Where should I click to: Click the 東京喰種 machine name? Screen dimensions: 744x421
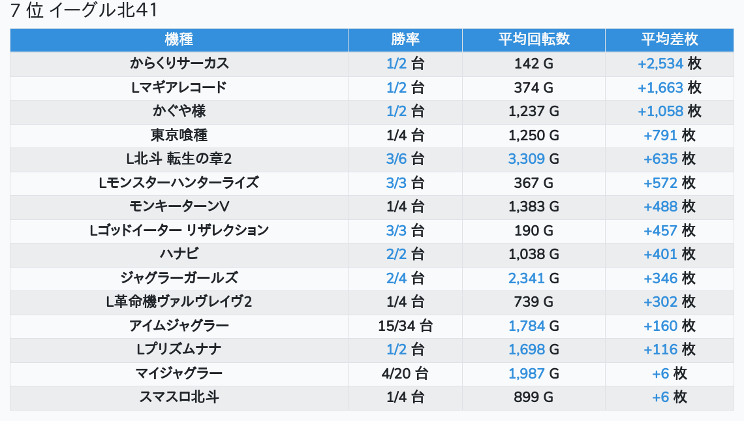179,135
